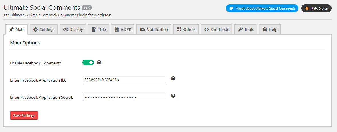Click the help icon next to Application ID
This screenshot has height=132, width=337.
[173, 78]
